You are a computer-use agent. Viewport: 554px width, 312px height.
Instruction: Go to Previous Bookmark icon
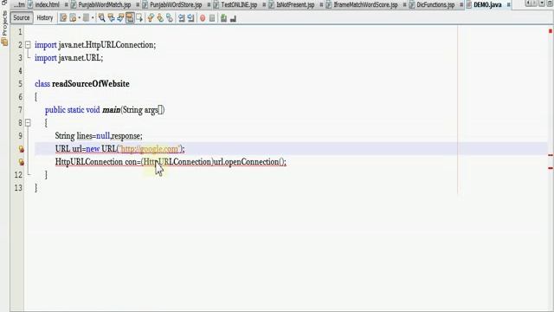(x=151, y=18)
